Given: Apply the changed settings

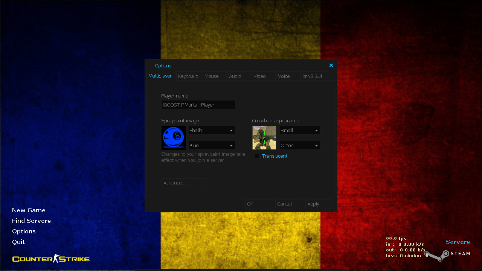Looking at the screenshot, I should [313, 204].
